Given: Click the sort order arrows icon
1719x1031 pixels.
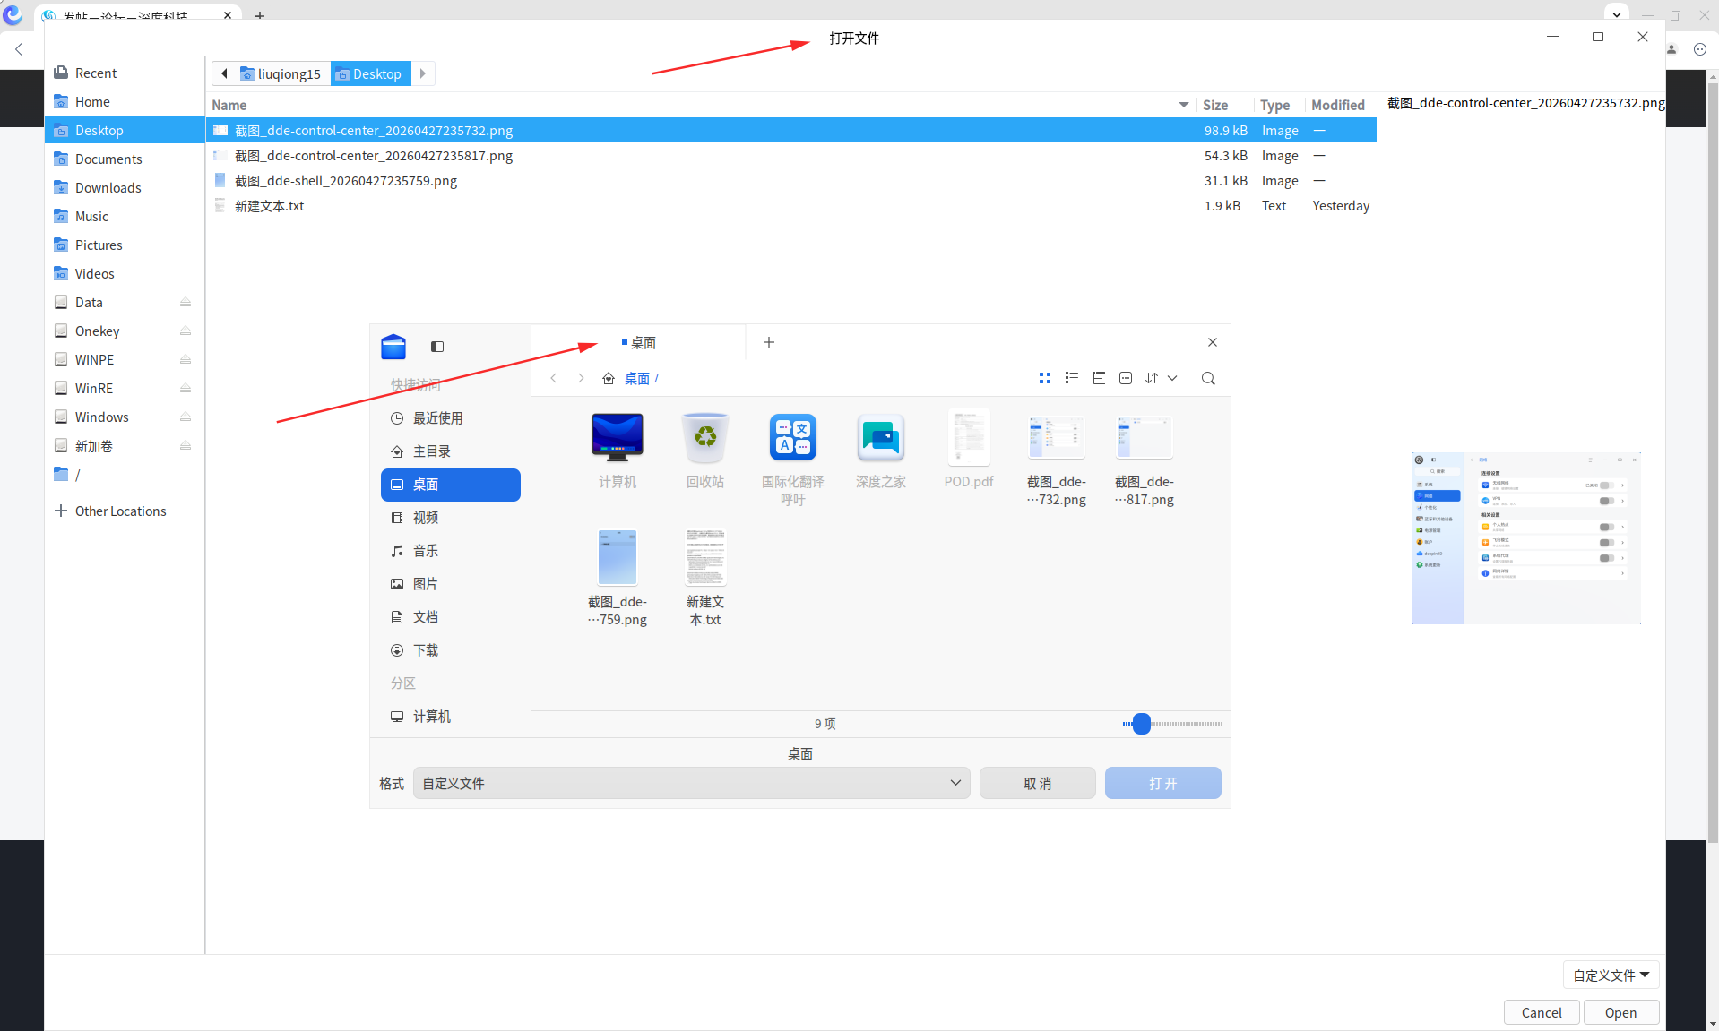Looking at the screenshot, I should pos(1152,377).
